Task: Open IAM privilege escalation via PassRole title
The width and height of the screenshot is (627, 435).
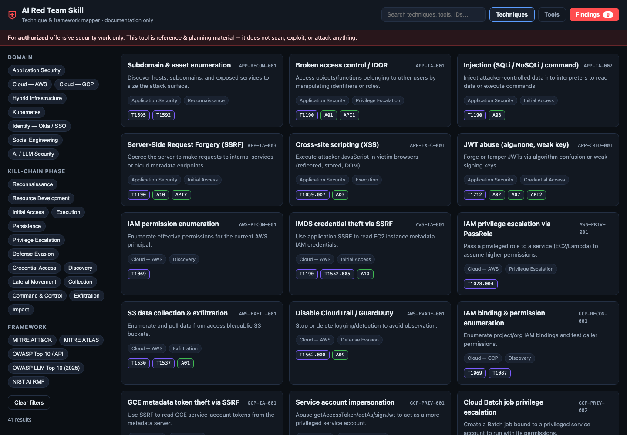Action: click(507, 229)
